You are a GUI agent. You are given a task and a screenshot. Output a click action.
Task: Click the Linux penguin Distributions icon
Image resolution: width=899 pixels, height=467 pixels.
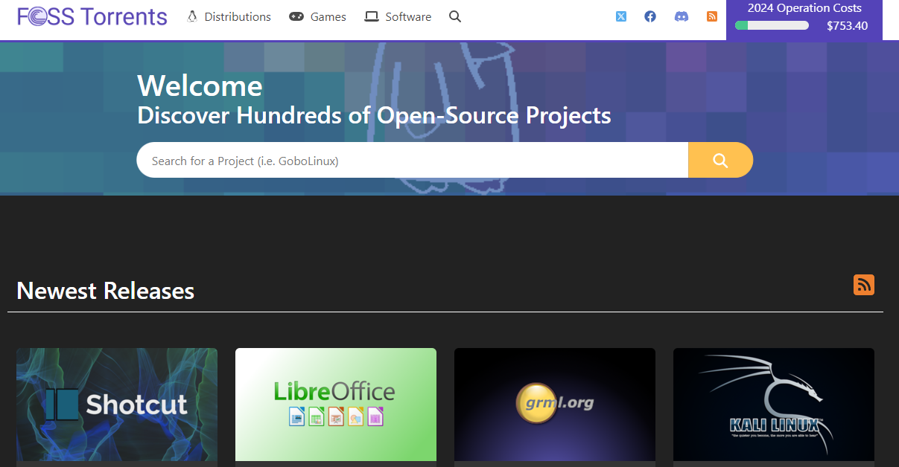(x=191, y=16)
